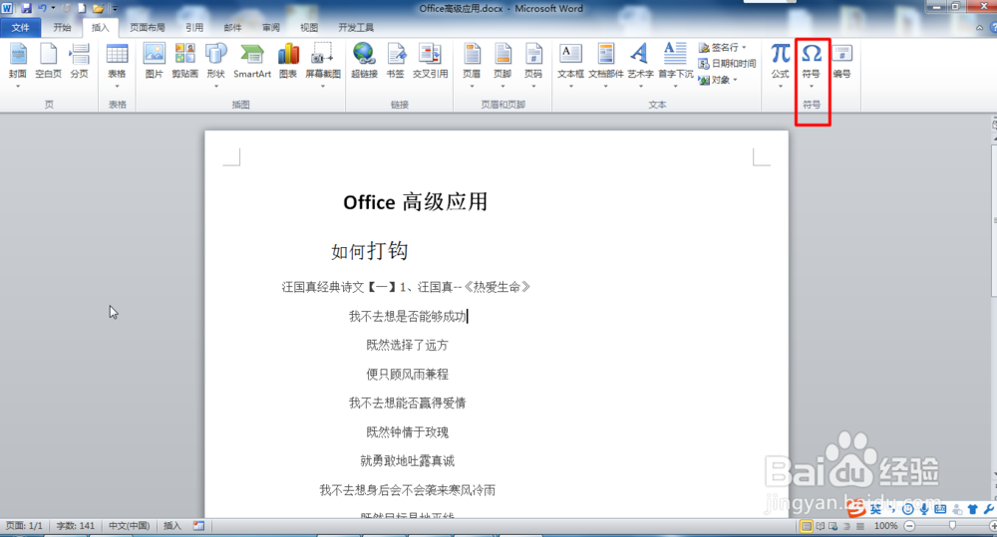The image size is (997, 537).
Task: Insert an equation (公式)
Action: [781, 61]
